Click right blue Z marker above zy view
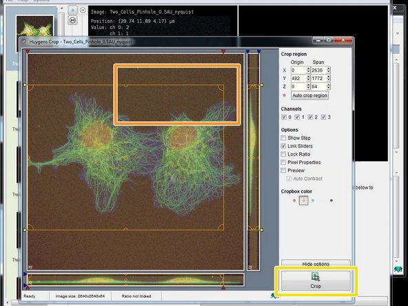This screenshot has width=408, height=306. pyautogui.click(x=258, y=52)
